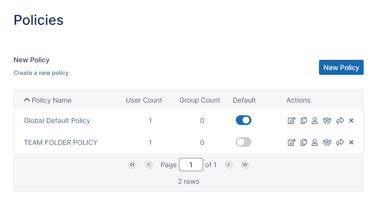Viewport: 388px width, 211px height.
Task: Open user assignment for TEAM FOLDER POLICY
Action: pyautogui.click(x=315, y=142)
